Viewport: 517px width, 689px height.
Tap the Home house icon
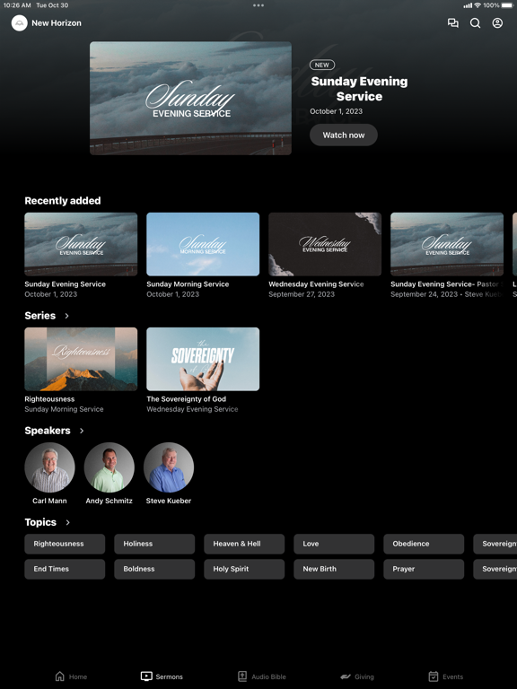[60, 676]
